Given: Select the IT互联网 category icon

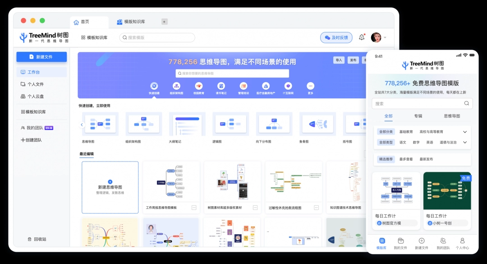Looking at the screenshot, I should pyautogui.click(x=287, y=86).
